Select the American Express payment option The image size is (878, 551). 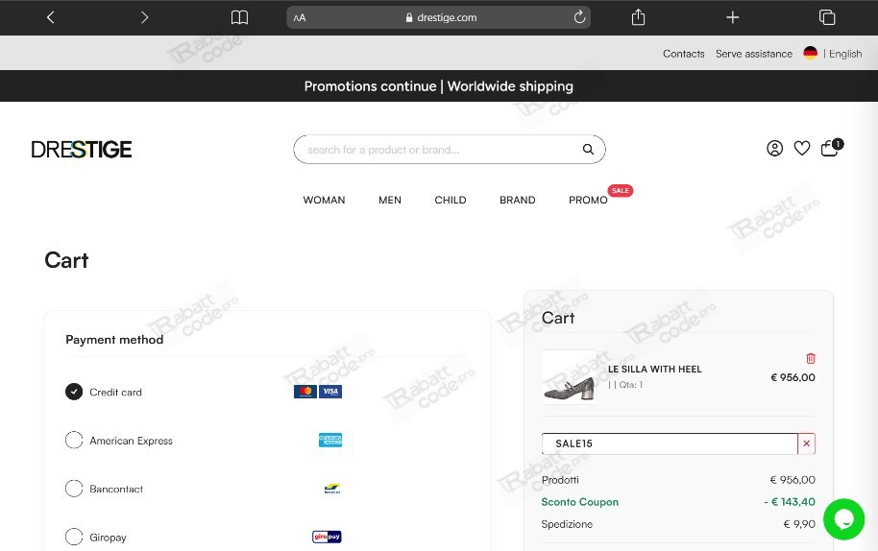(x=74, y=441)
